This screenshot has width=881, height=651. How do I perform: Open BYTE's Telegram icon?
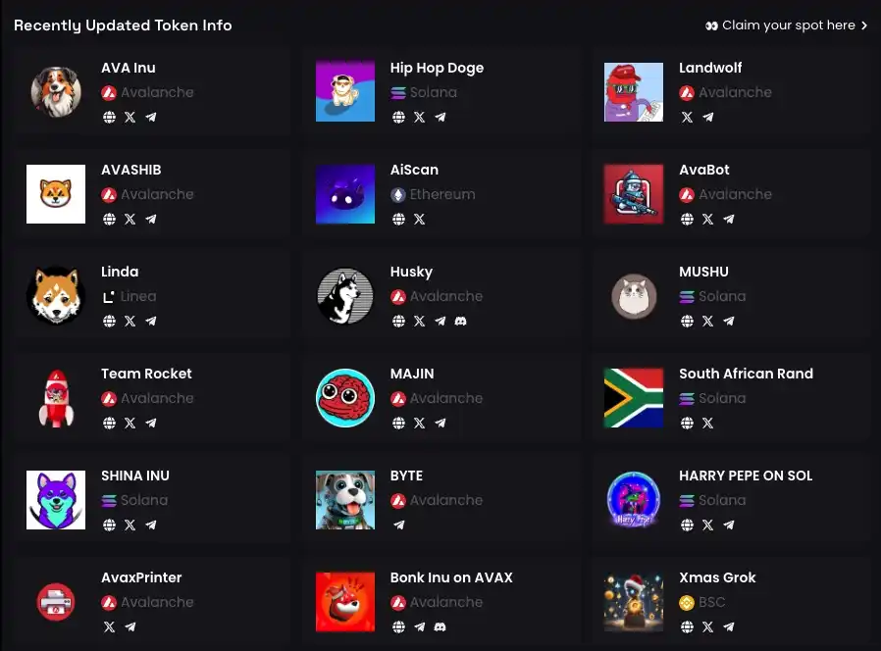tap(398, 525)
